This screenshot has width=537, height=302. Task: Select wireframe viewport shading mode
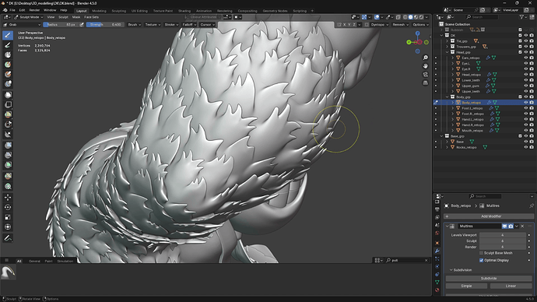click(x=405, y=17)
